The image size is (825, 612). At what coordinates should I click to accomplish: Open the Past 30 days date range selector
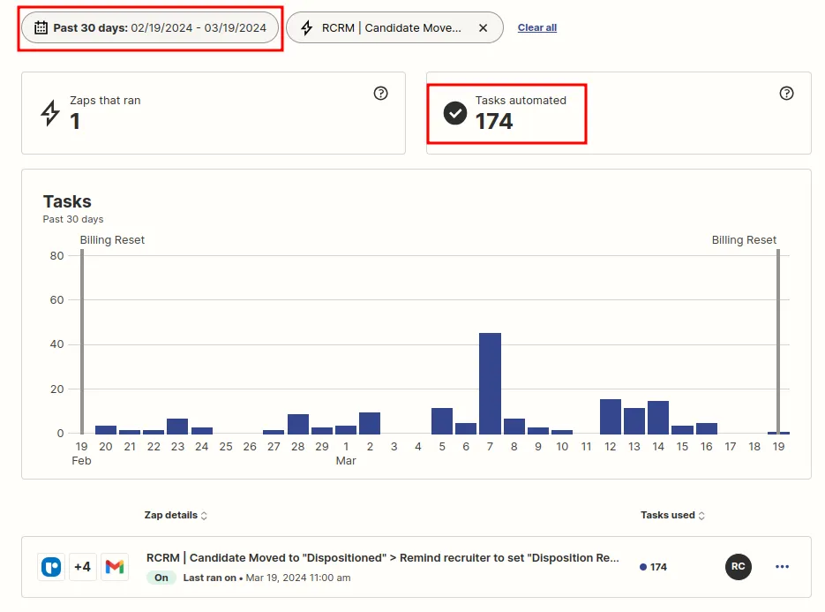coord(150,27)
